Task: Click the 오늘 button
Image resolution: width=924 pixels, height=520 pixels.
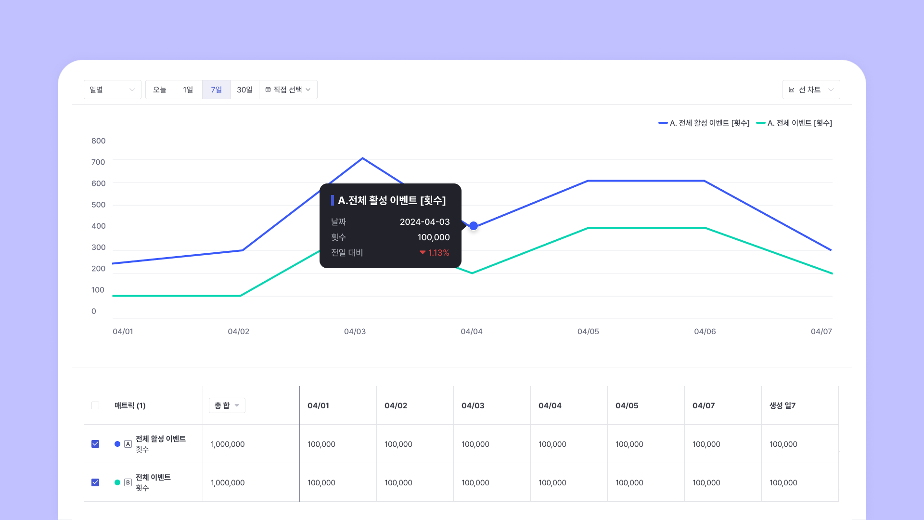Action: pyautogui.click(x=159, y=90)
